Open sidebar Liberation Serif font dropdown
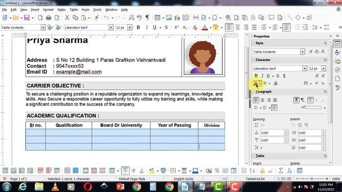 305,69
